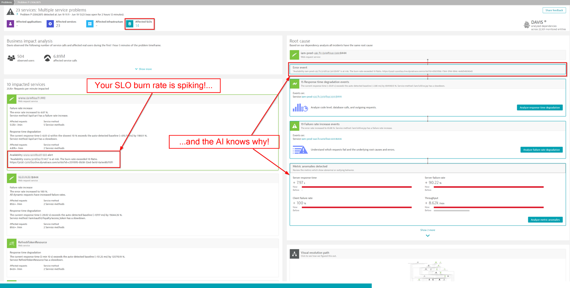Open the highlighted Affected SLOs icon
The image size is (570, 288).
[130, 24]
